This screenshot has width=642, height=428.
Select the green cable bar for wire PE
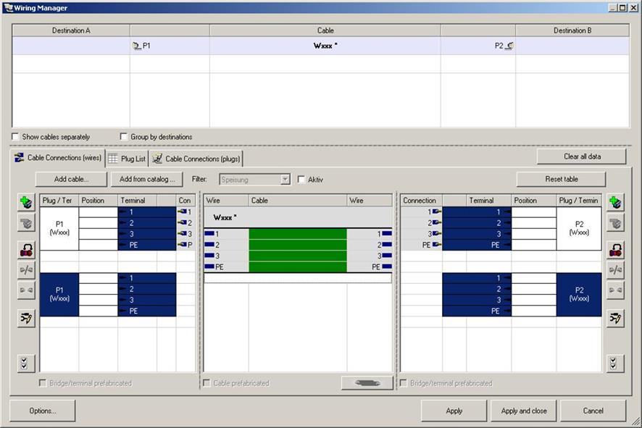pos(298,267)
